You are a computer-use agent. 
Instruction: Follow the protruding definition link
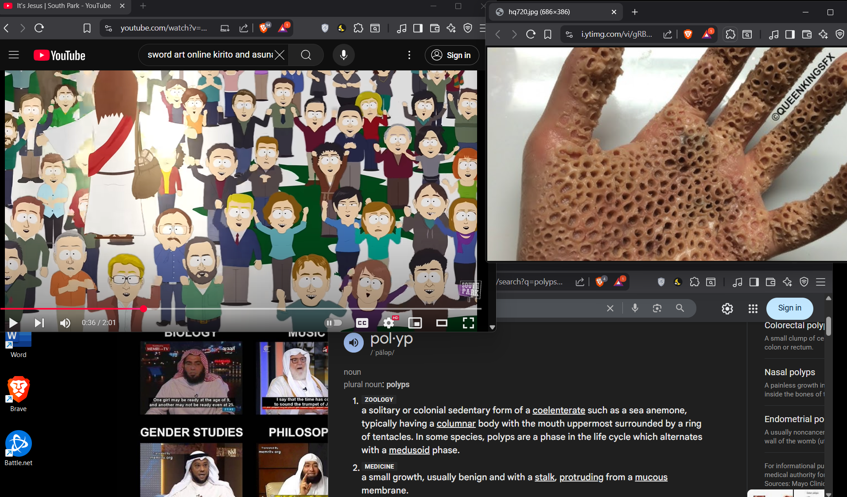581,477
